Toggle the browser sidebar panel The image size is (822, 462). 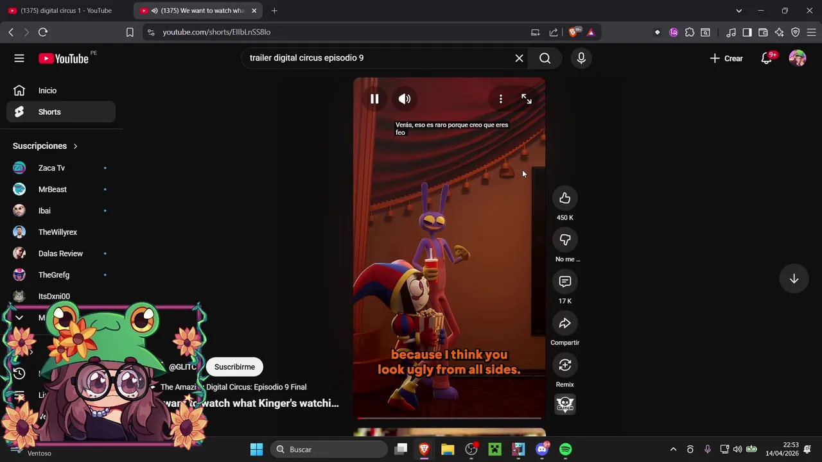(747, 32)
